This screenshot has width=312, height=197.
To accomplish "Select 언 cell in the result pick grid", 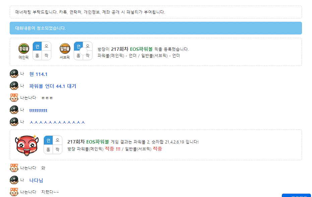I will coord(48,140).
